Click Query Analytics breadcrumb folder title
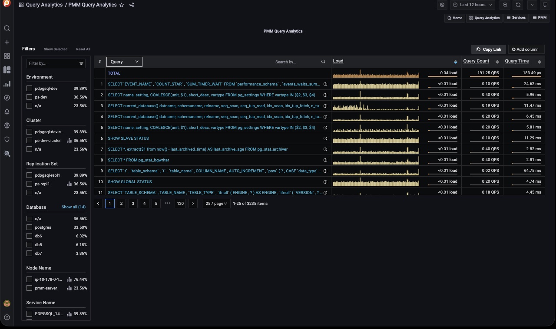 (x=44, y=5)
